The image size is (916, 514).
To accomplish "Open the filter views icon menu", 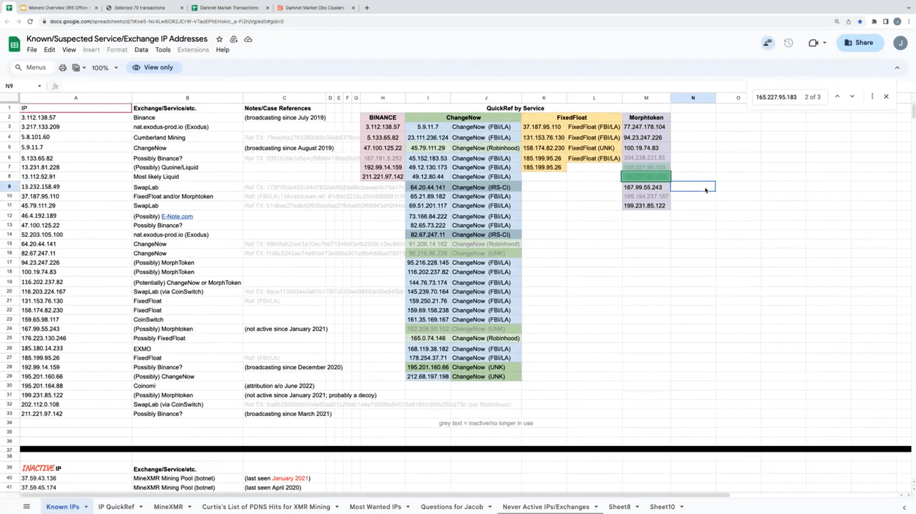I will point(77,67).
